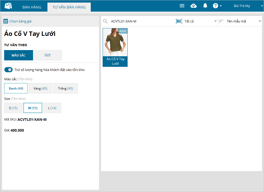Choose the Vàng (45) color option
The image size is (264, 192).
(x=40, y=88)
